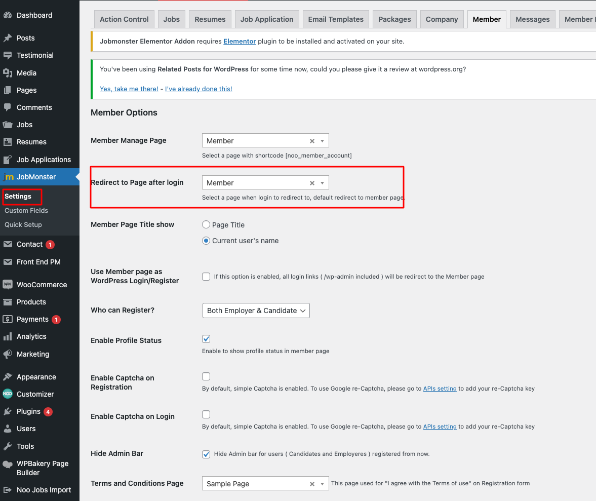
Task: Click the Resumes profile icon
Action: click(8, 142)
